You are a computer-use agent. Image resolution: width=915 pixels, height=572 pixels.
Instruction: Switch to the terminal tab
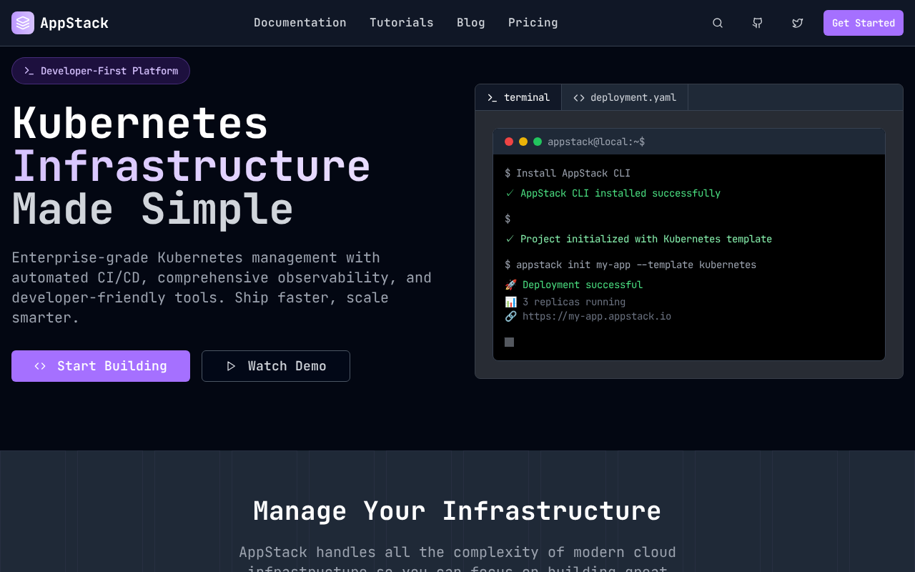tap(518, 97)
